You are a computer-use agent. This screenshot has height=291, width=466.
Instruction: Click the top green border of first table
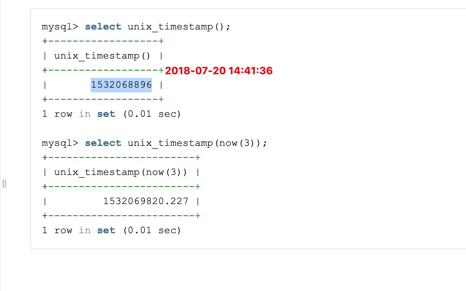coord(103,41)
